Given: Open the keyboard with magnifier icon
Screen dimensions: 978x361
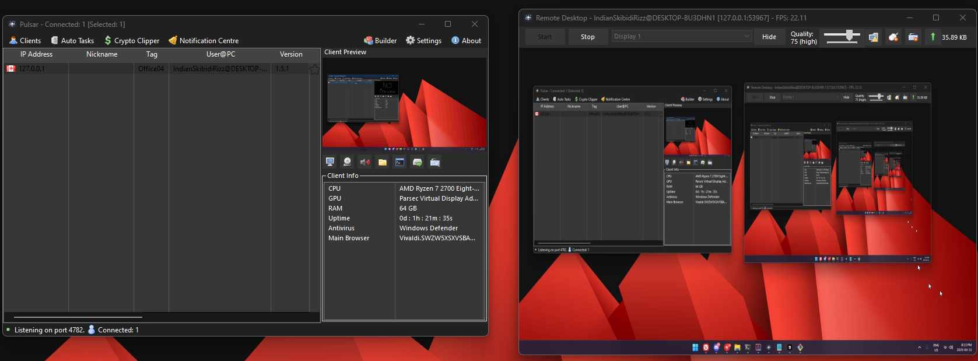Looking at the screenshot, I should [435, 162].
